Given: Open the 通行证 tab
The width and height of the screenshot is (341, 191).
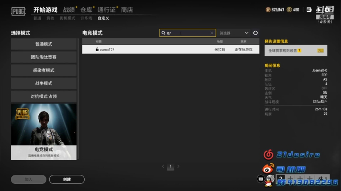Looking at the screenshot, I should [107, 10].
